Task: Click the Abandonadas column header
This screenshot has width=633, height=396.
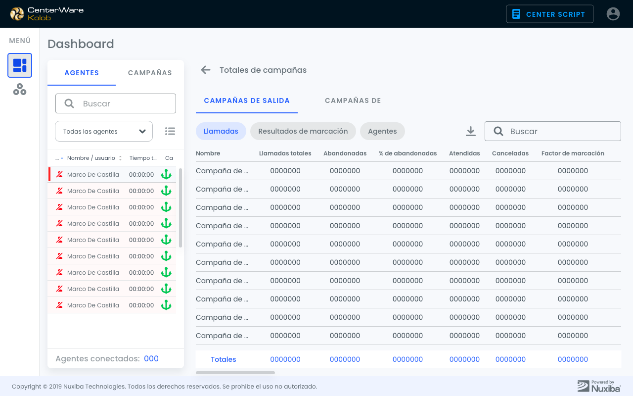Action: [345, 153]
